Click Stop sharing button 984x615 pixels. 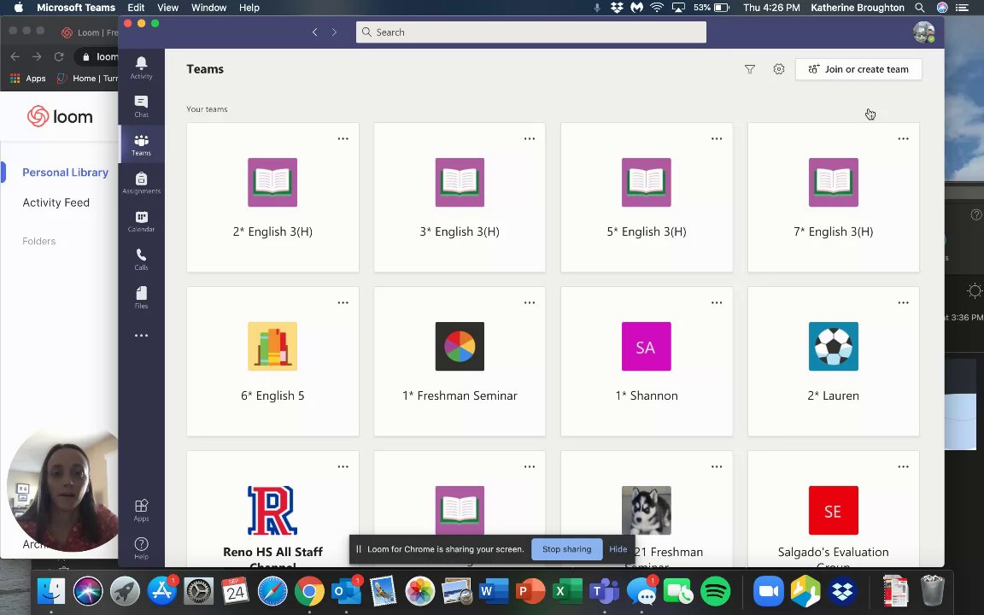566,549
